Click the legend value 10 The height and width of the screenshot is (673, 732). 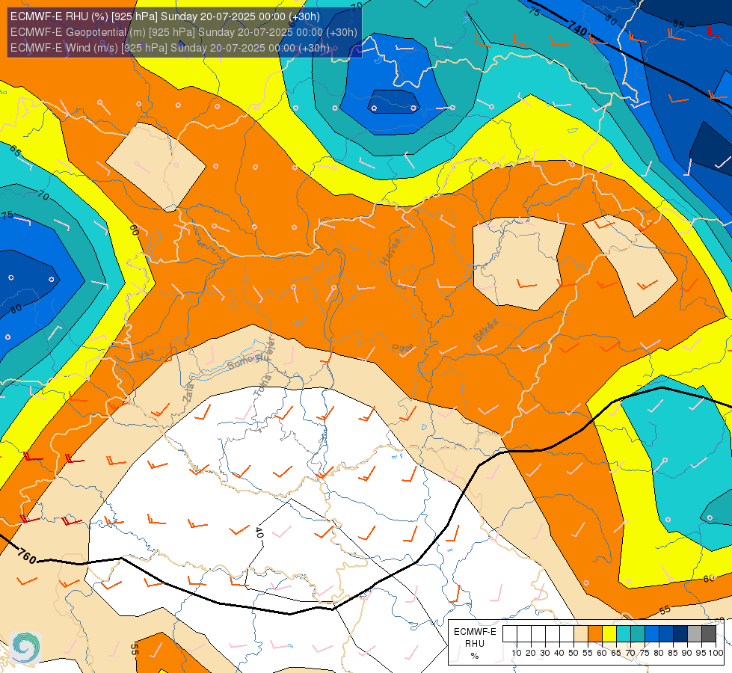[x=517, y=653]
